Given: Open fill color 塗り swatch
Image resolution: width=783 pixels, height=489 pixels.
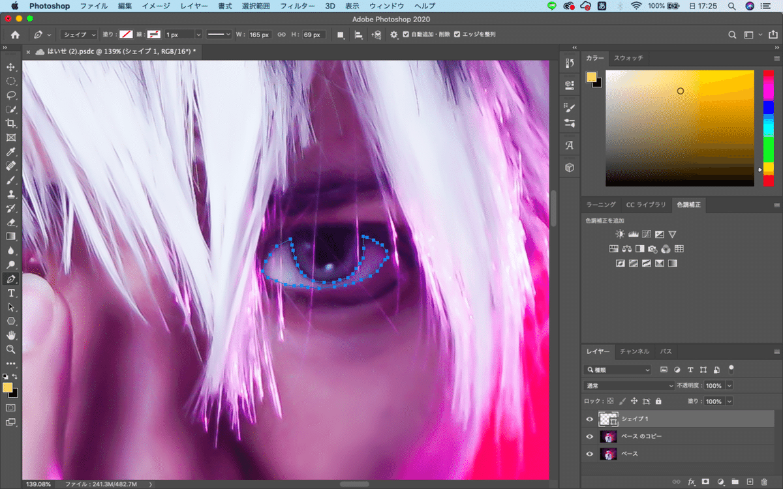Looking at the screenshot, I should (126, 35).
